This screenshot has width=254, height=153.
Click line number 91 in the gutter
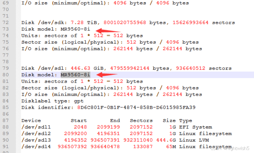pyautogui.click(x=5, y=147)
